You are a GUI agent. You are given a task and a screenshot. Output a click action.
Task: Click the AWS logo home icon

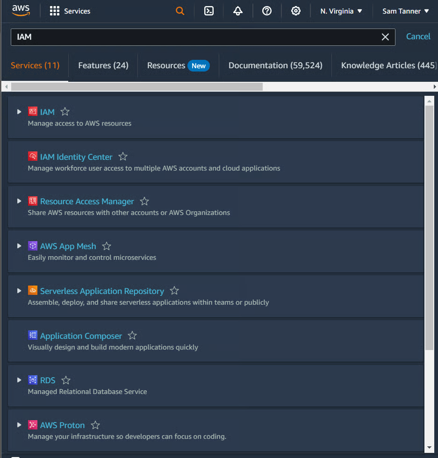[21, 10]
